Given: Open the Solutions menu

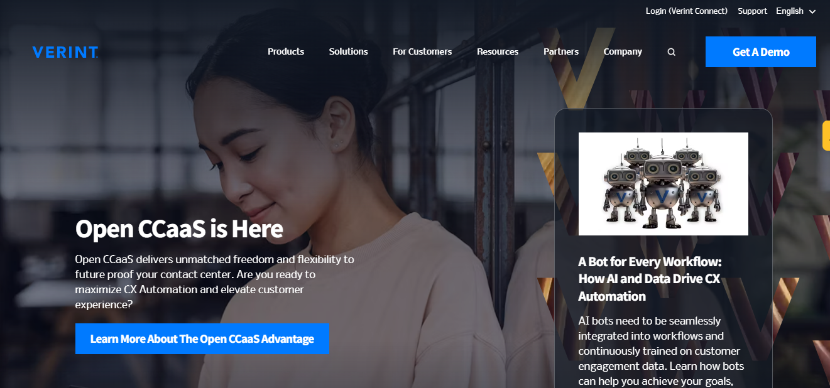Looking at the screenshot, I should [x=349, y=51].
